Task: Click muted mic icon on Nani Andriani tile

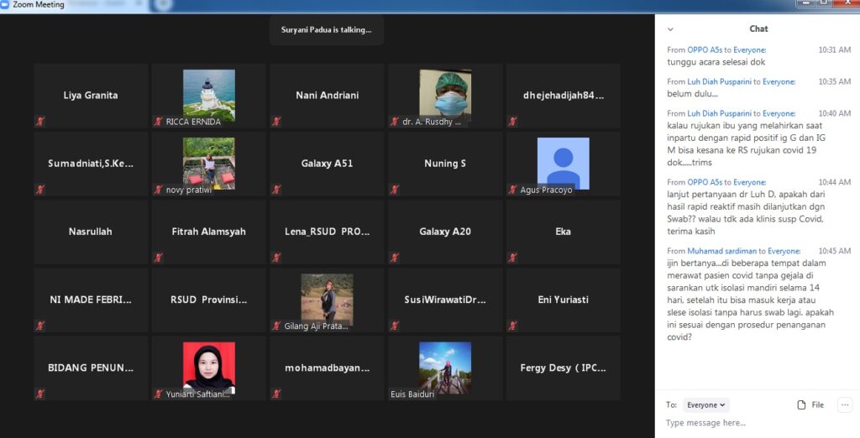Action: pyautogui.click(x=276, y=122)
